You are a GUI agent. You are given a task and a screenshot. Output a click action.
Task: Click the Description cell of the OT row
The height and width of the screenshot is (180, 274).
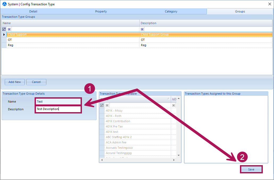point(206,40)
